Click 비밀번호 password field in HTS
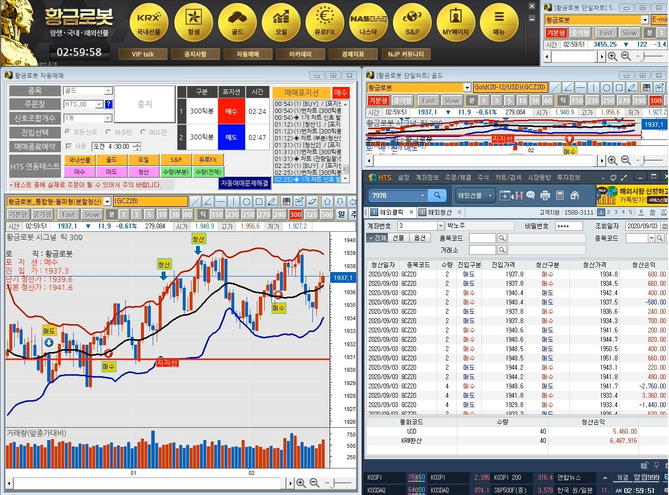669x495 pixels. pyautogui.click(x=569, y=226)
